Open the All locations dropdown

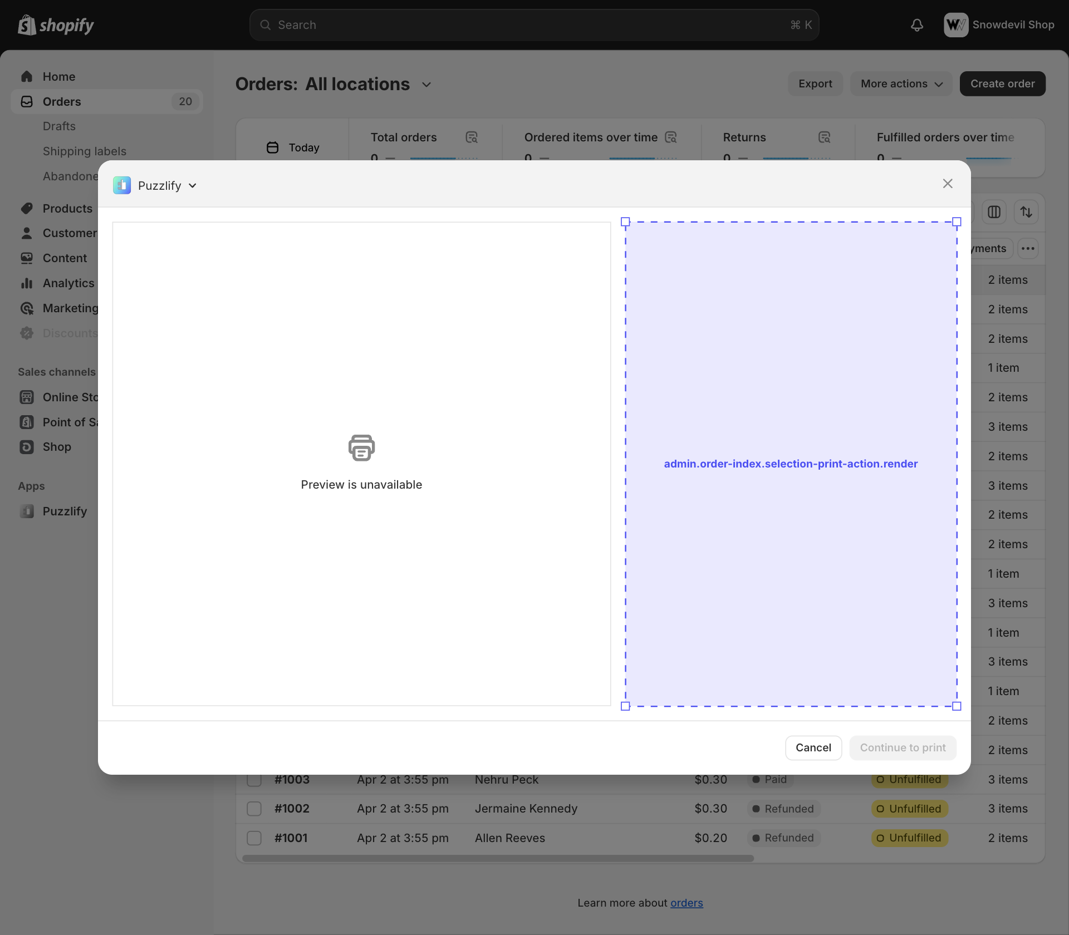pos(426,85)
